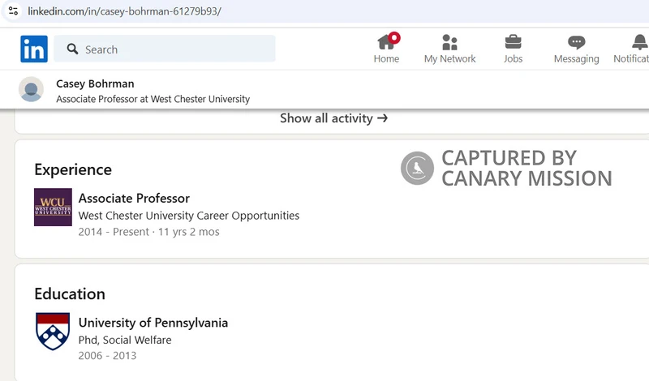Open My Network from the navigation bar

[450, 49]
